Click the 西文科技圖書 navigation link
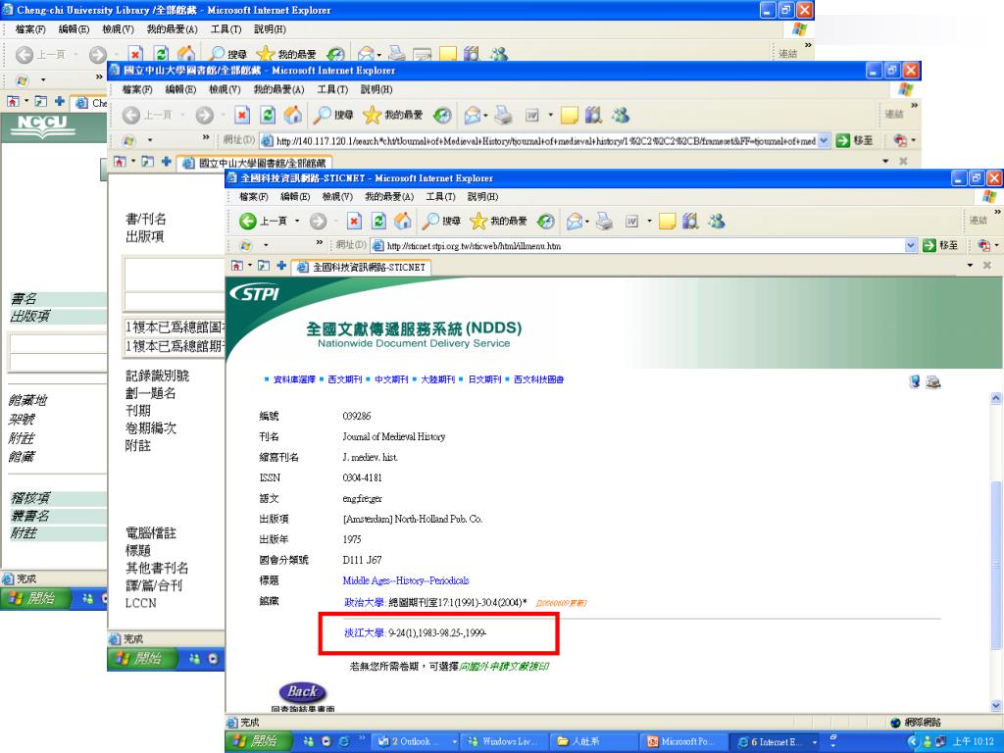Viewport: 1004px width, 753px height. coord(538,379)
